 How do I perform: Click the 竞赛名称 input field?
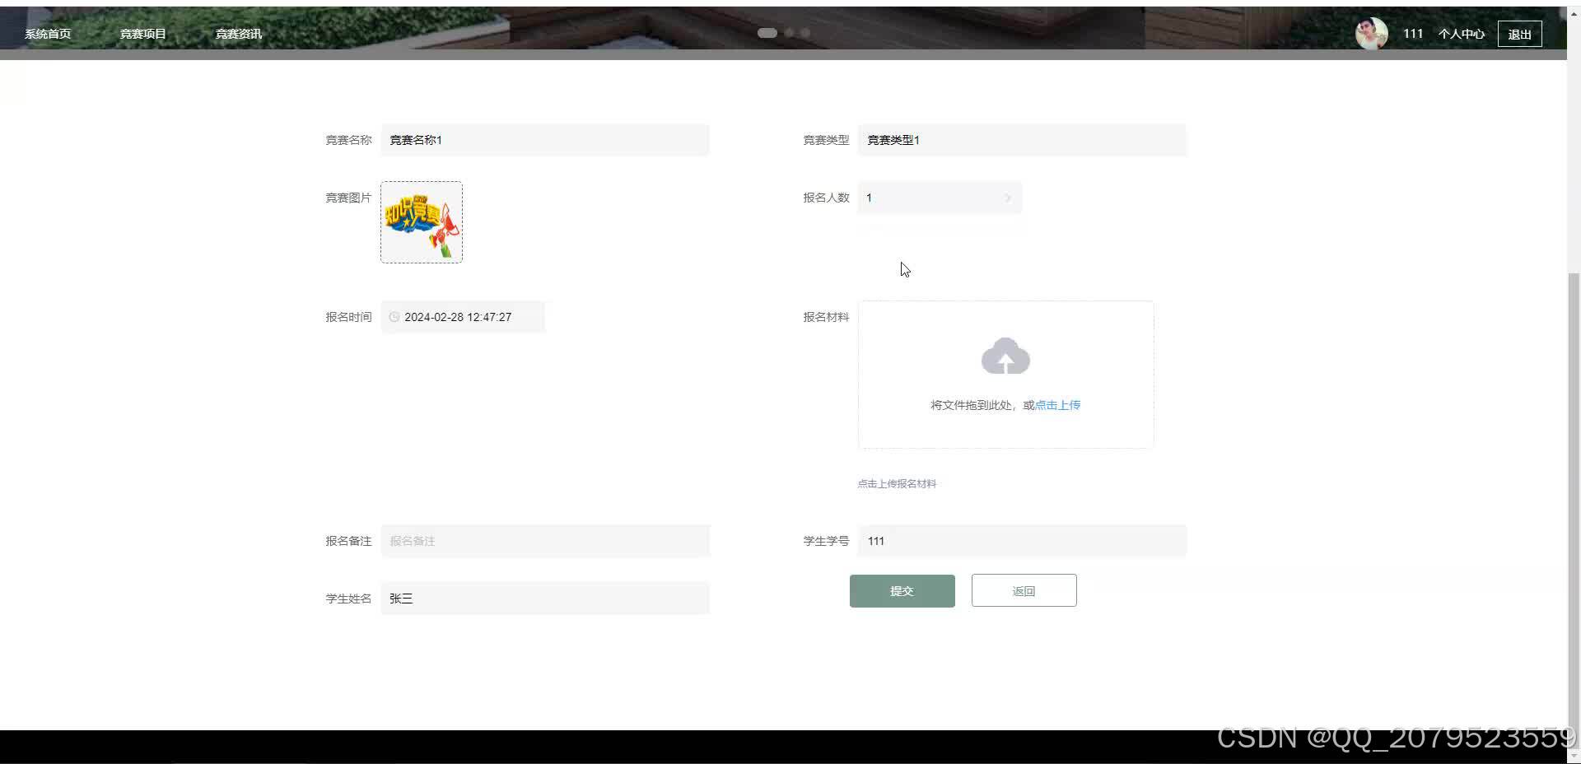click(545, 140)
